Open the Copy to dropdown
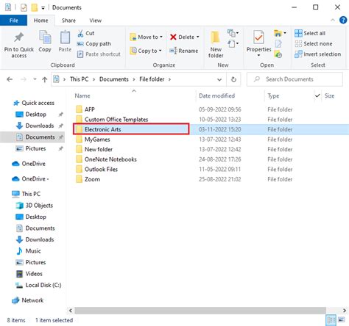The height and width of the screenshot is (326, 349). coord(146,51)
